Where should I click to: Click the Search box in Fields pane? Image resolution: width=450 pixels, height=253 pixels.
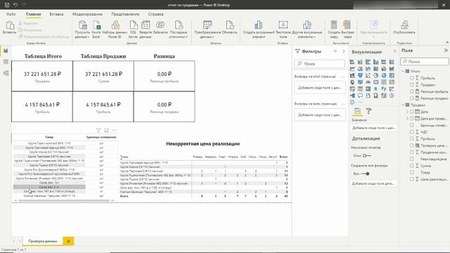(x=425, y=61)
